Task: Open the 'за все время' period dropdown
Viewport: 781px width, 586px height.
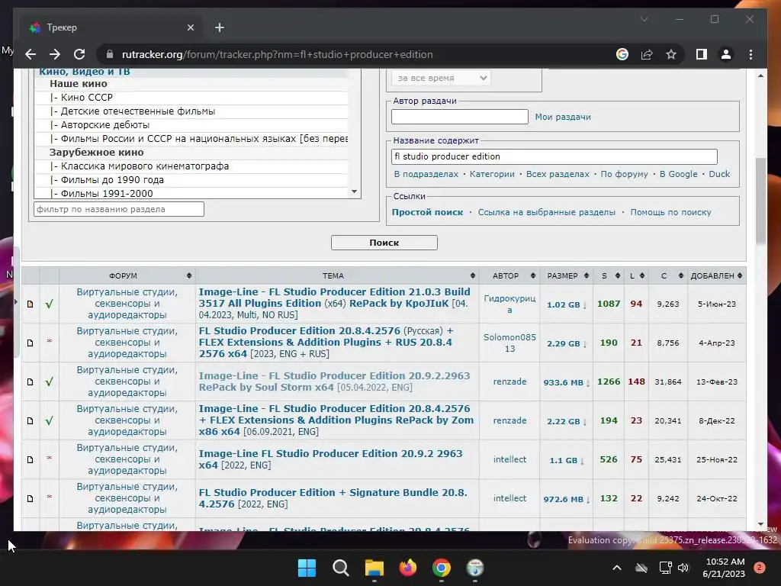Action: tap(442, 78)
